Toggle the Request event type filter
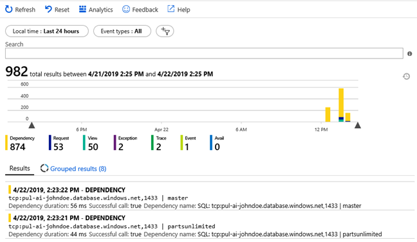 click(59, 143)
